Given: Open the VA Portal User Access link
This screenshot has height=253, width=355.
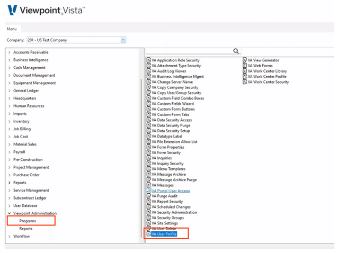Looking at the screenshot, I should tap(171, 191).
